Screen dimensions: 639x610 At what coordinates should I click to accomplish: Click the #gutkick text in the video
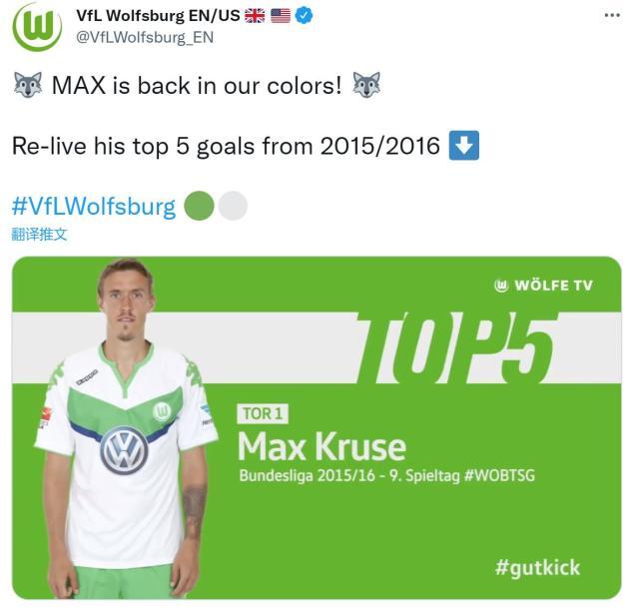tap(537, 568)
